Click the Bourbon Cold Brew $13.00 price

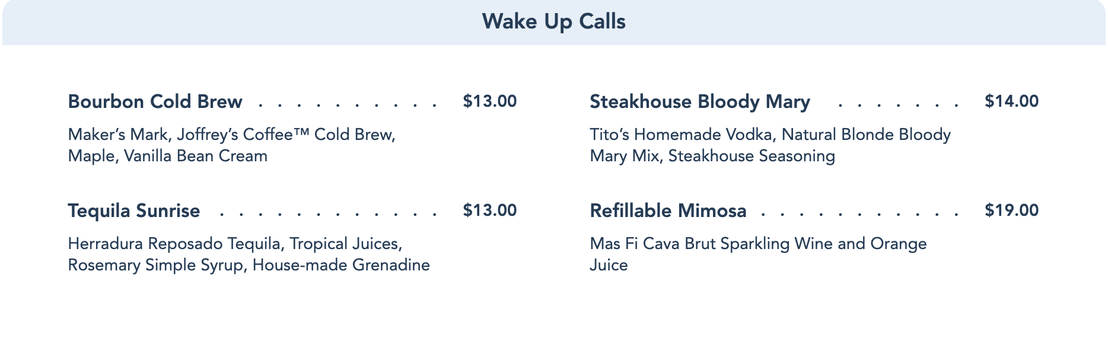coord(489,101)
